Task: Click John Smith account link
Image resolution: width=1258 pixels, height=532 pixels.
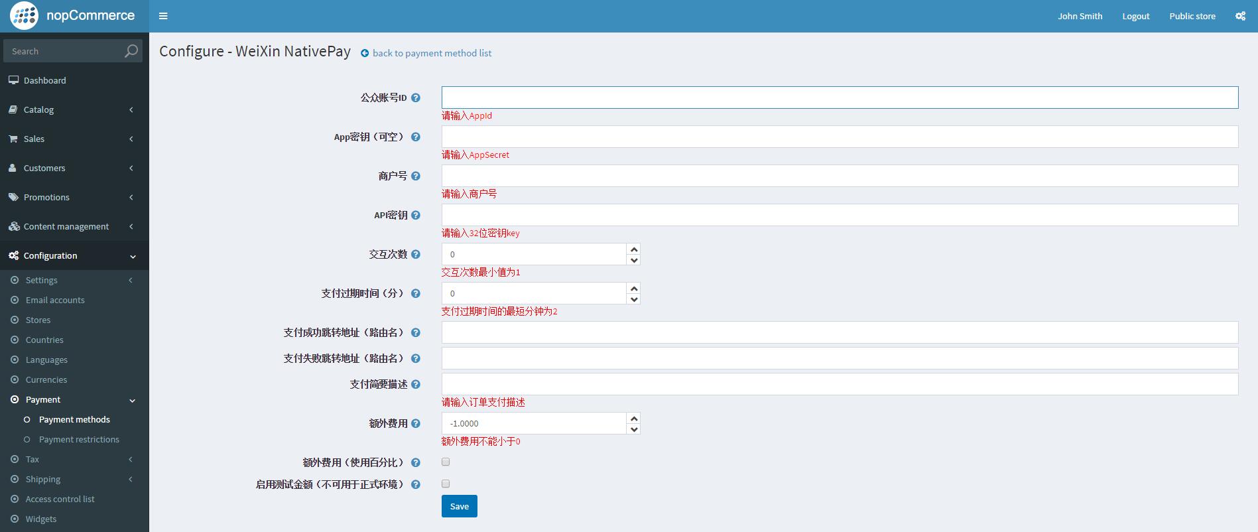Action: click(x=1080, y=16)
